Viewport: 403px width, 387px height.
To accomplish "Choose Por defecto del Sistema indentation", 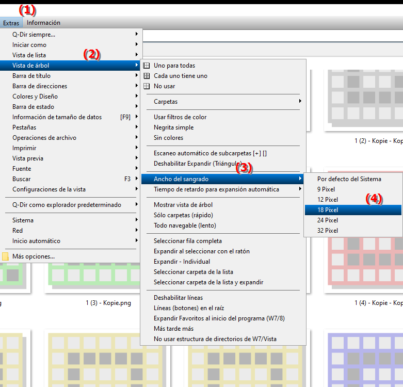I will tap(349, 179).
